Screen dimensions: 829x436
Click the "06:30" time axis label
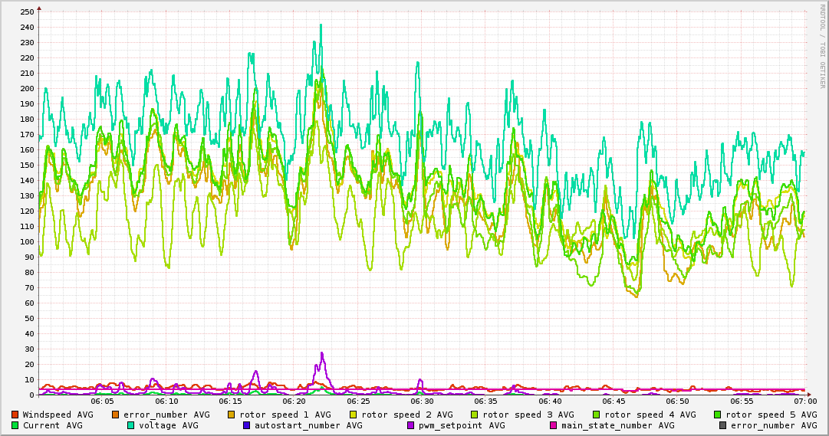click(x=422, y=402)
